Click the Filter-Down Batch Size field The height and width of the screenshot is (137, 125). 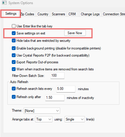(57, 76)
